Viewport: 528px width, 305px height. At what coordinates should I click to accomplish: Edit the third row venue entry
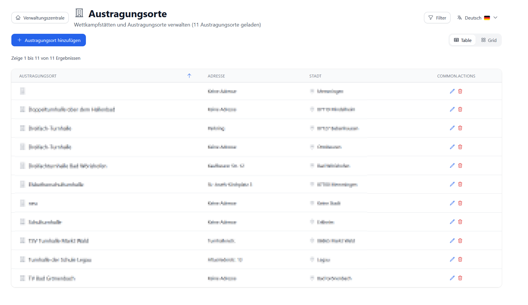452,128
